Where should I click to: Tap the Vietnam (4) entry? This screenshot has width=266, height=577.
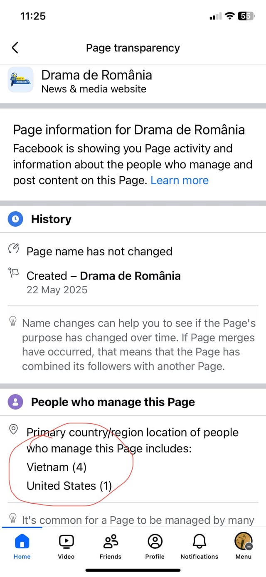point(57,467)
